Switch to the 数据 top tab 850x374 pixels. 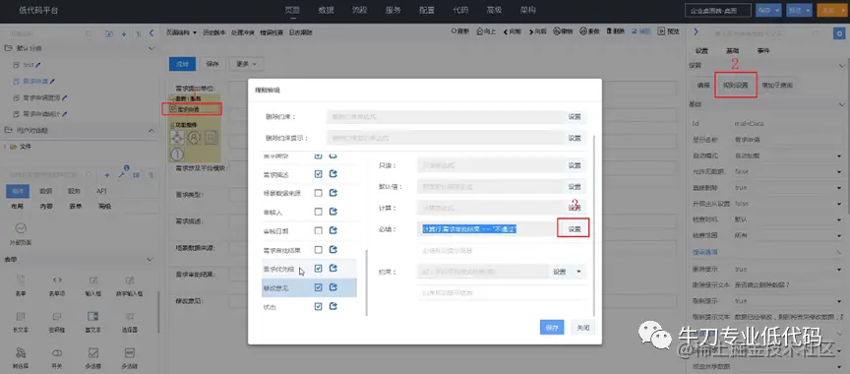point(327,10)
